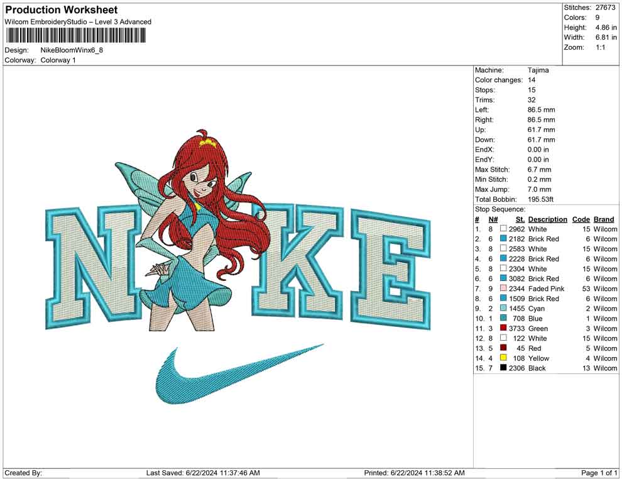622x479 pixels.
Task: Click the "Page 1 of 1" indicator
Action: [599, 473]
